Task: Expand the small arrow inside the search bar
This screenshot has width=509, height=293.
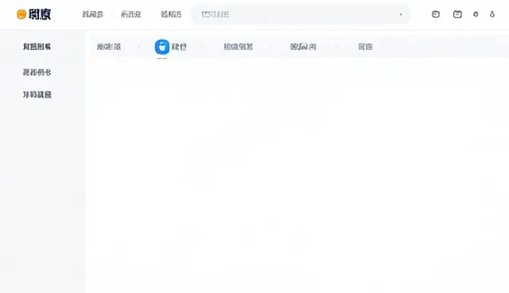Action: pos(401,14)
